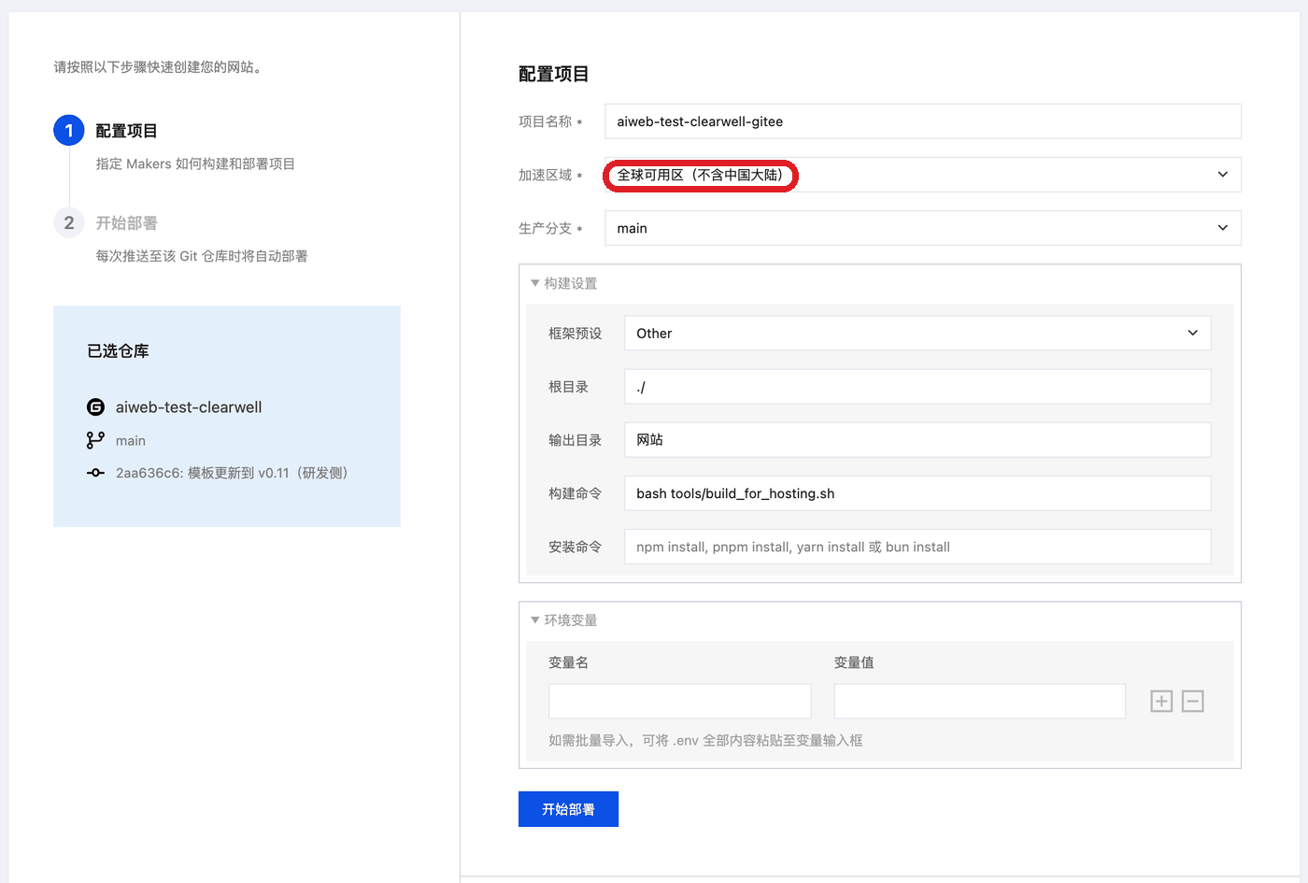Add an environment variable row with plus icon
This screenshot has height=883, width=1308.
pos(1161,701)
